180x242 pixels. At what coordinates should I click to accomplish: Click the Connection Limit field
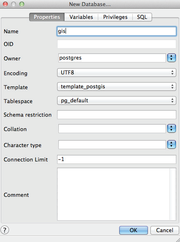[117, 159]
